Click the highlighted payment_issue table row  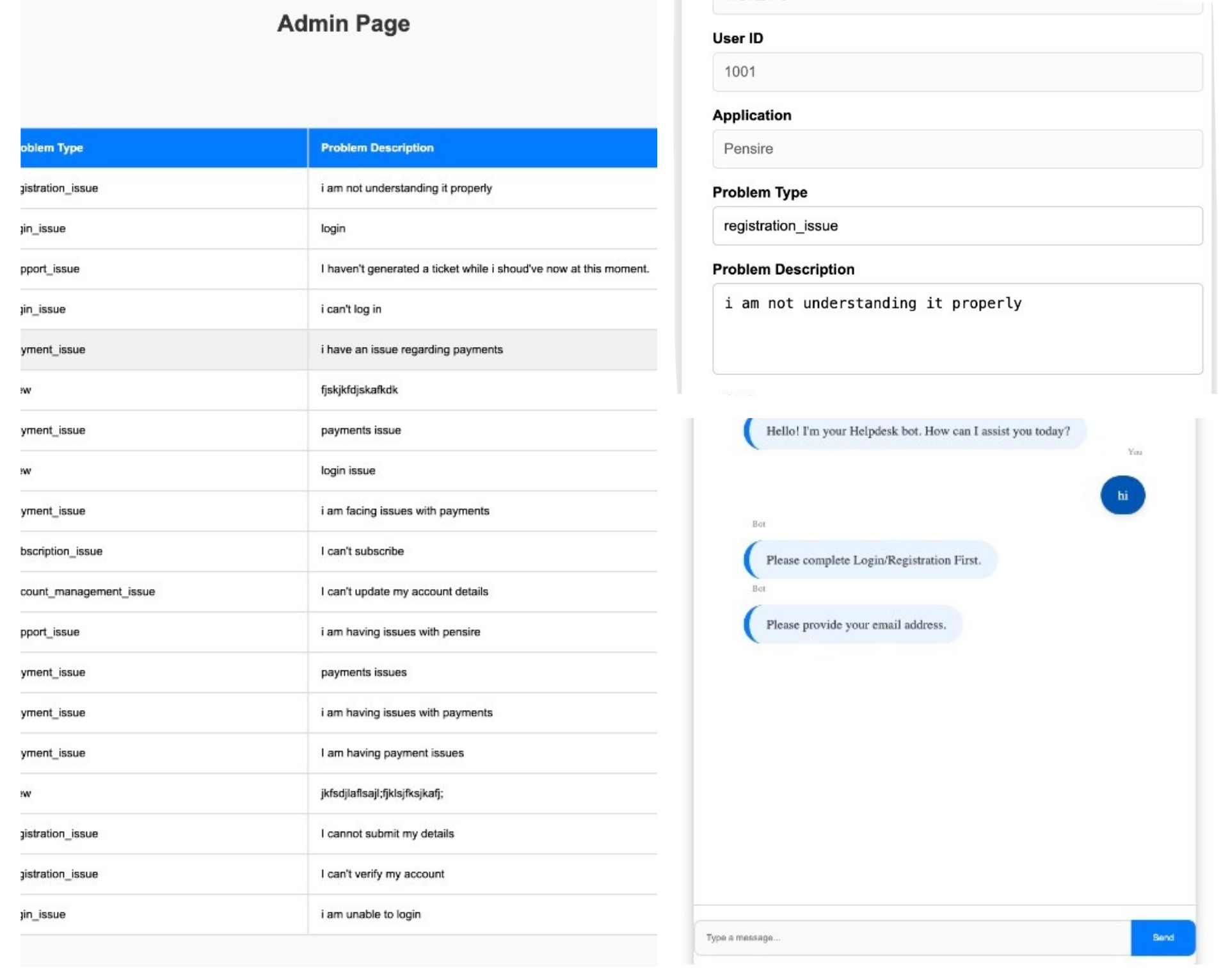[x=330, y=350]
